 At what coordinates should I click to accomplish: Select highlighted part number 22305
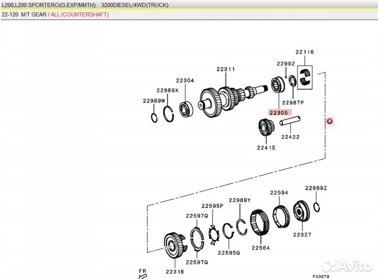(x=278, y=113)
